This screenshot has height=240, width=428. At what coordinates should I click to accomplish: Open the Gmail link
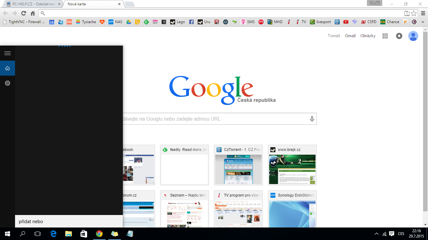(350, 36)
